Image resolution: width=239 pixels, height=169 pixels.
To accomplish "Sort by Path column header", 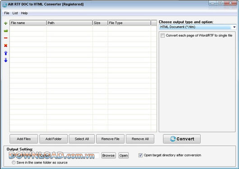I will pyautogui.click(x=69, y=23).
